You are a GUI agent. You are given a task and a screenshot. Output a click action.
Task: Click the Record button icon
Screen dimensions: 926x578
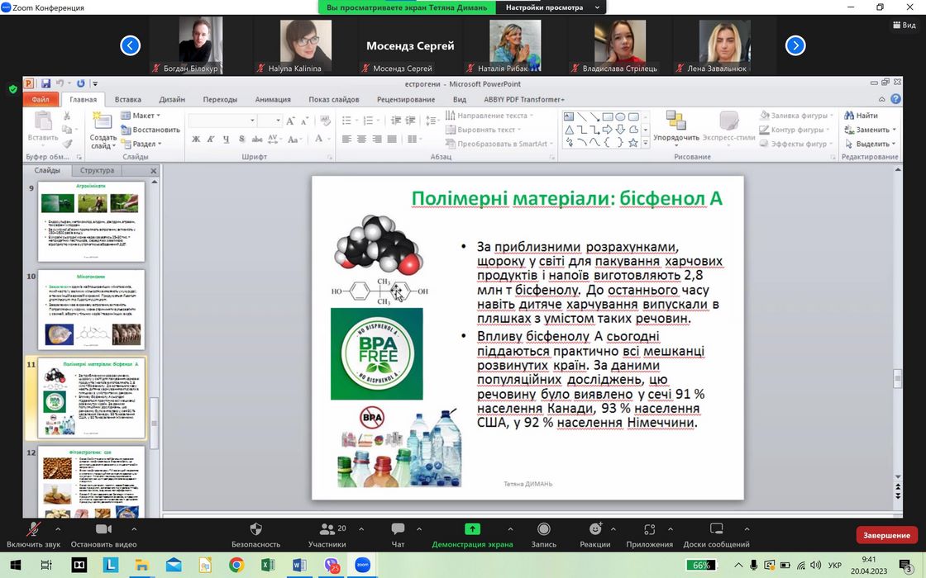click(x=543, y=529)
